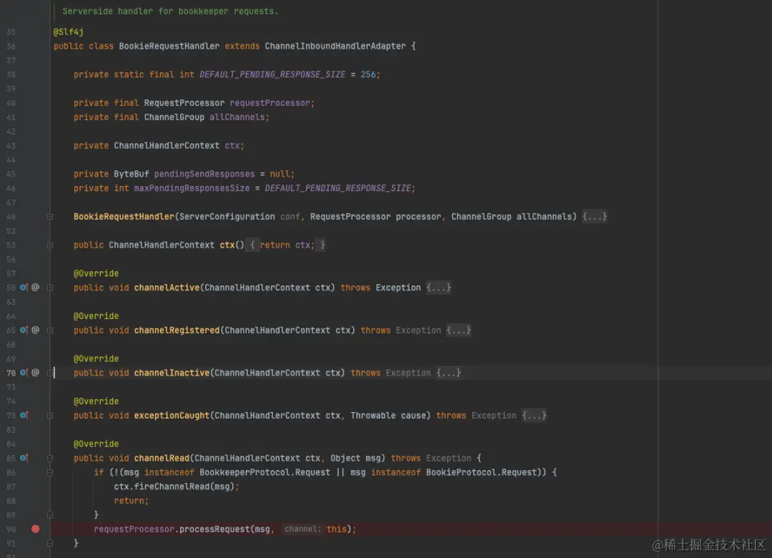Click the @ annotation icon on line 65
The width and height of the screenshot is (772, 558).
[36, 331]
